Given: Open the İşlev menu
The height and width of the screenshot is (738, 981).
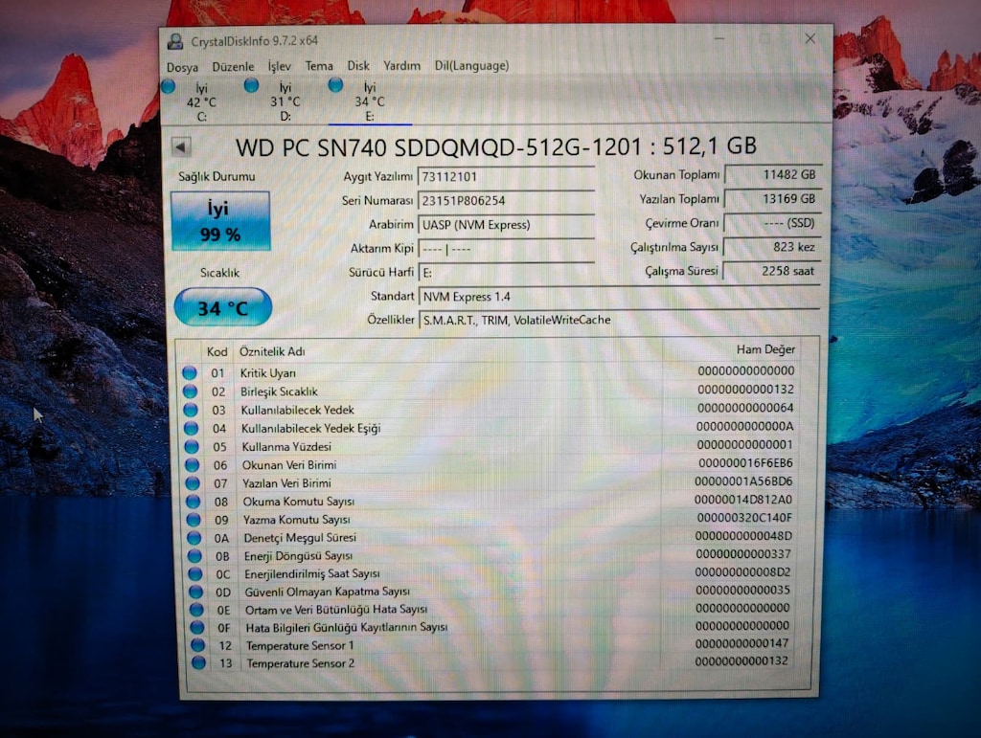Looking at the screenshot, I should coord(279,66).
